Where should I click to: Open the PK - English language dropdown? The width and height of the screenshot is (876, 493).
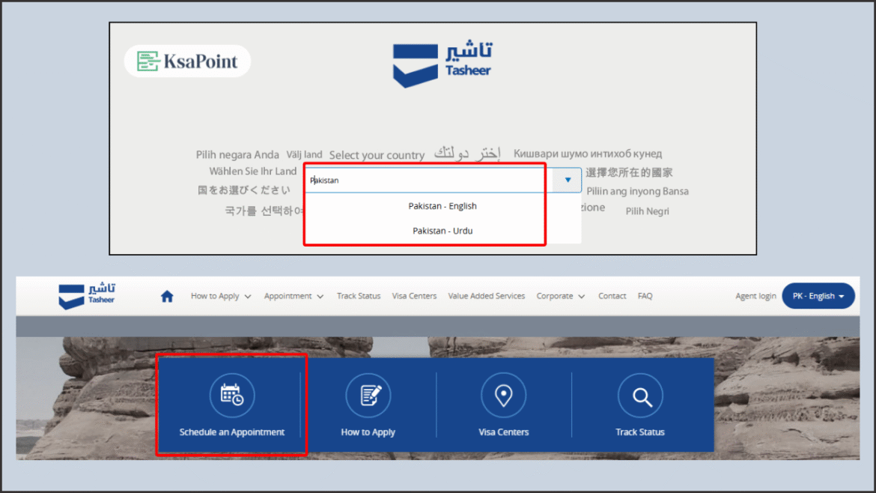tap(818, 295)
